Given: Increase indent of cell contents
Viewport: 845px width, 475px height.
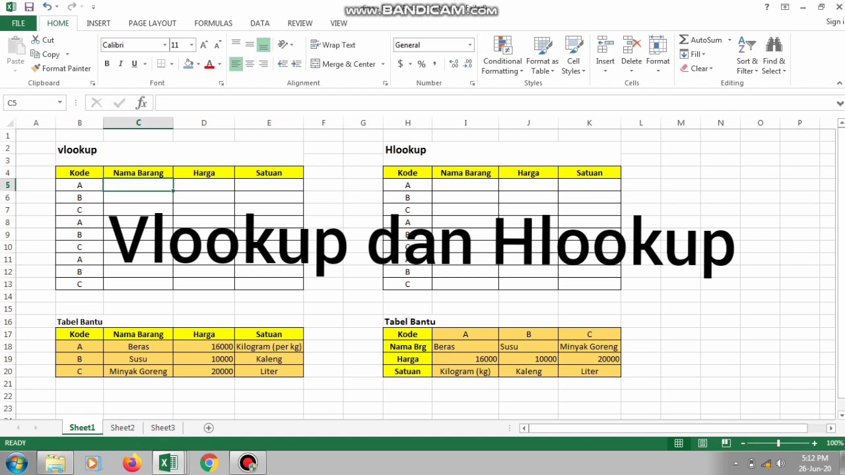Looking at the screenshot, I should click(296, 64).
